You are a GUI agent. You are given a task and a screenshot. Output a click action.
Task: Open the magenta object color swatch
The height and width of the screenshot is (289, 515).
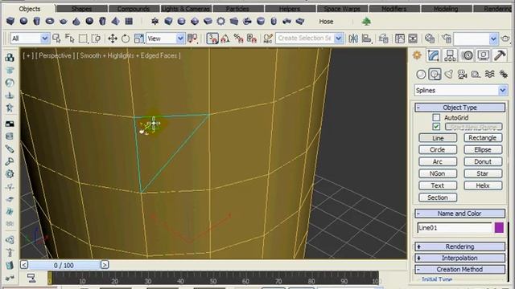point(499,227)
